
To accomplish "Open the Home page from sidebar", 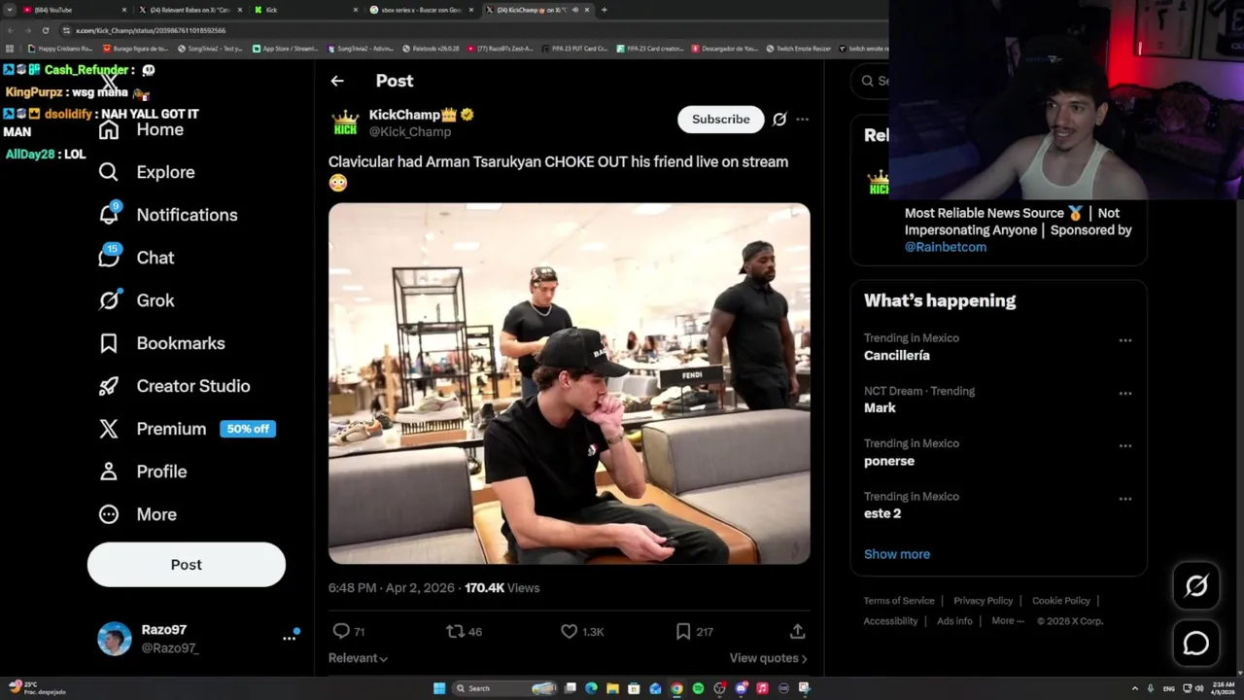I will (x=141, y=129).
